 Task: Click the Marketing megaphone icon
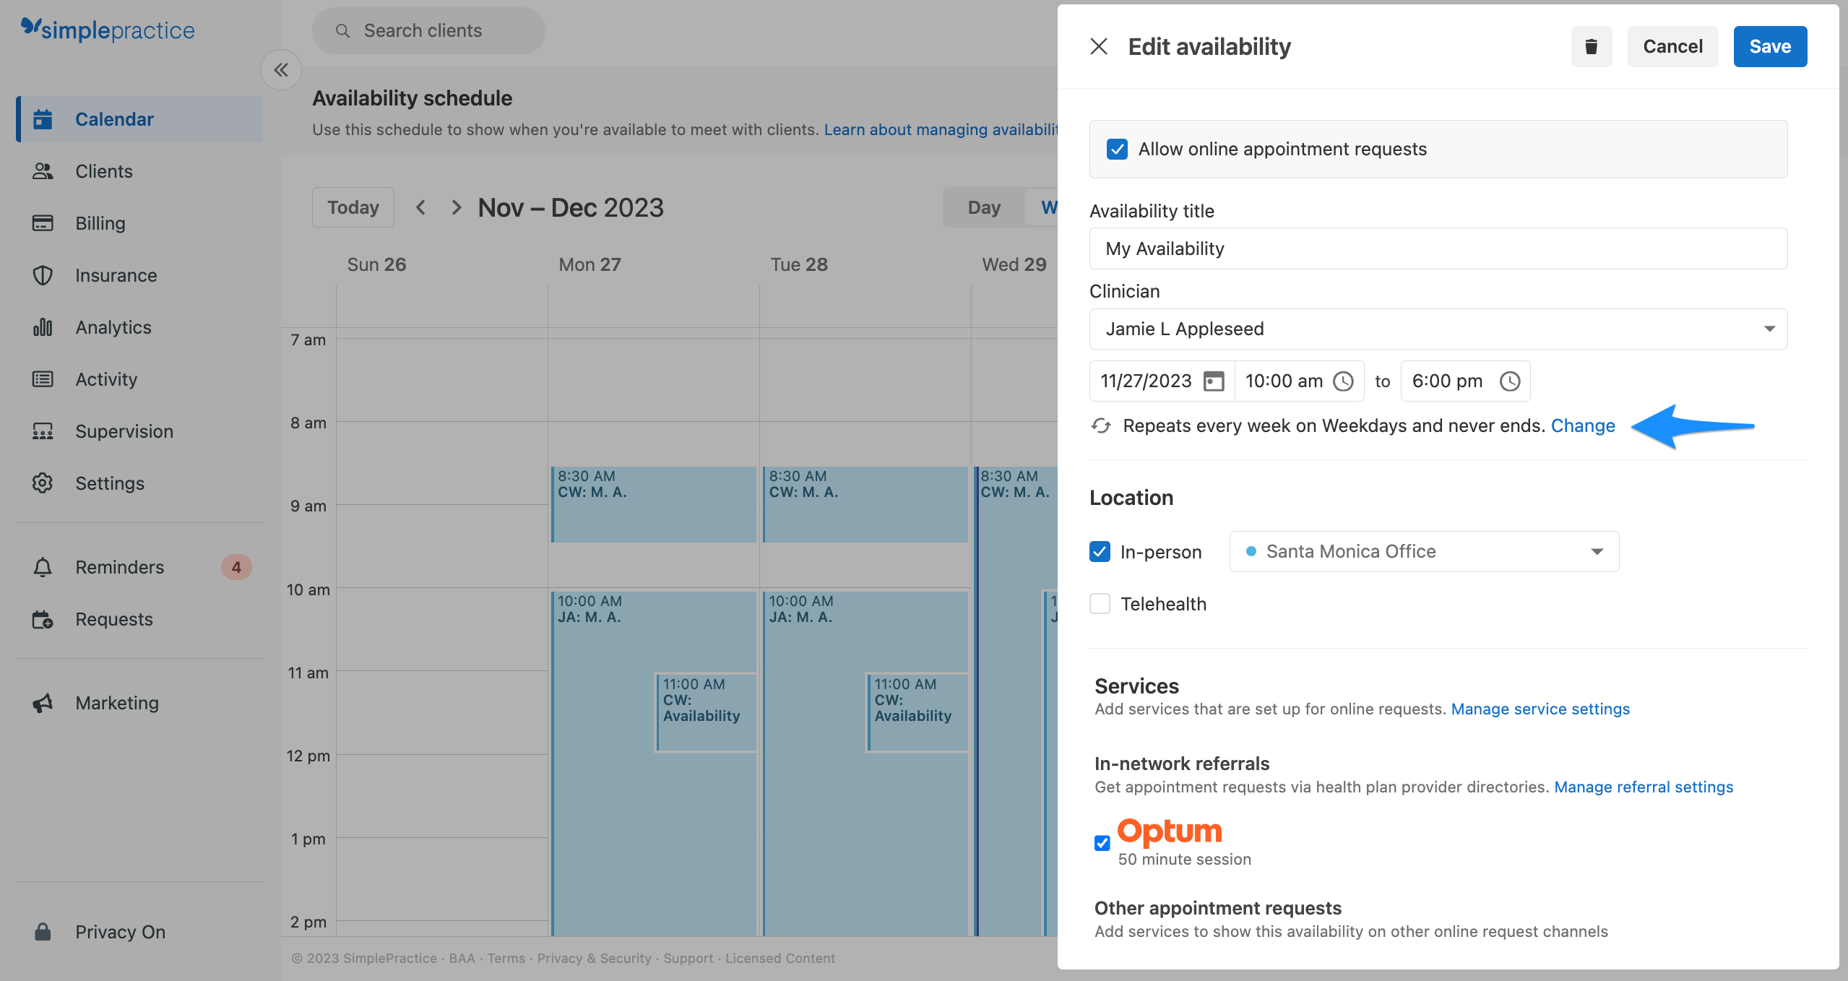43,703
